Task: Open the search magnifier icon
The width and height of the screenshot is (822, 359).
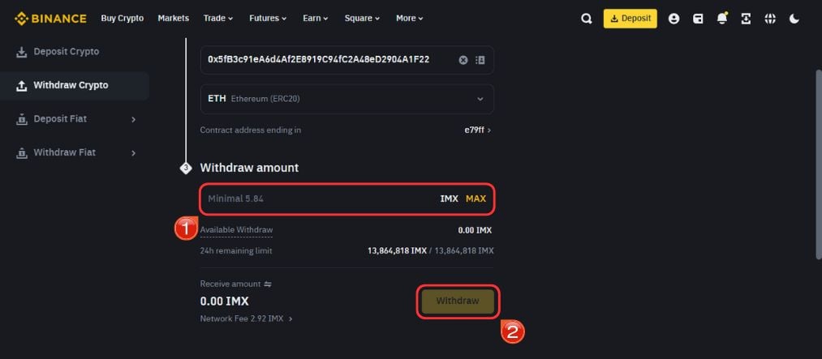Action: click(x=587, y=19)
